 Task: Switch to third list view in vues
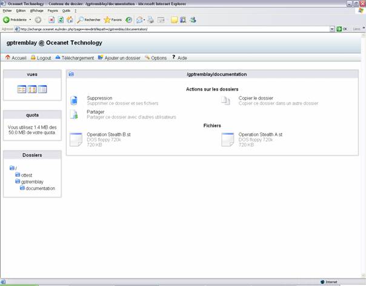(42, 89)
